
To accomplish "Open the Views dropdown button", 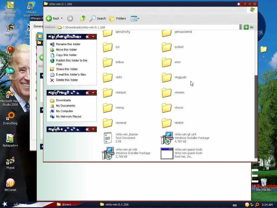I will coord(135,18).
